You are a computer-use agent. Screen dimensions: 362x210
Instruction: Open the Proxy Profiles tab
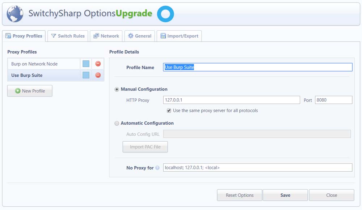click(24, 36)
